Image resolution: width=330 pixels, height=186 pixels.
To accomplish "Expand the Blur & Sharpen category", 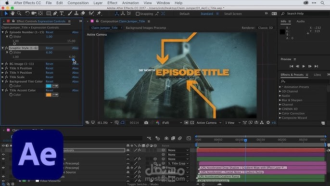I will [280, 100].
